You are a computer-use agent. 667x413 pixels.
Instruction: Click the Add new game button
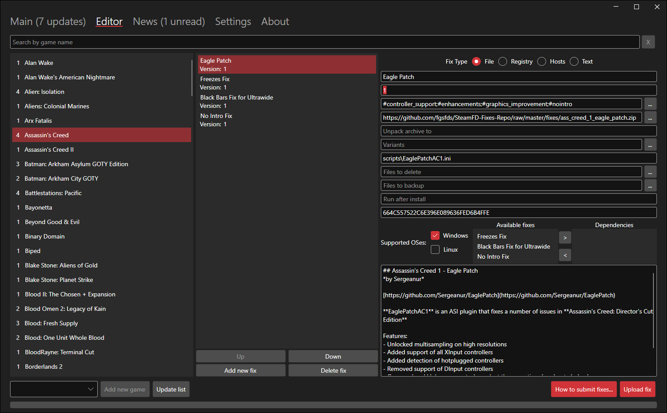tap(125, 389)
